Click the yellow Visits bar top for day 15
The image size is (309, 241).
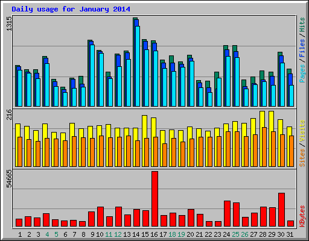point(144,127)
